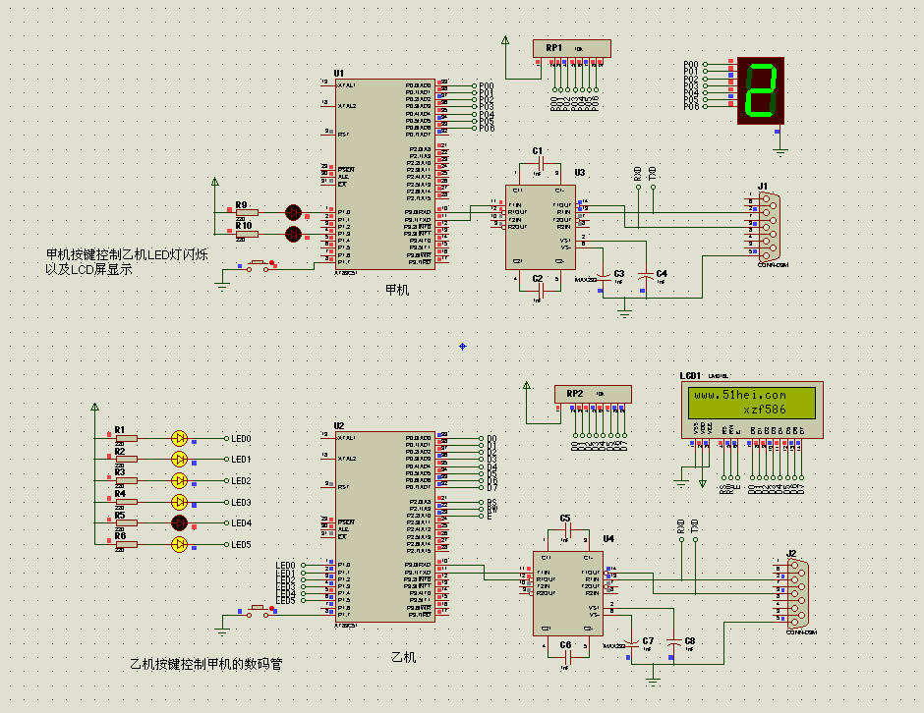
Task: Select the J1 serial port connector
Action: pyautogui.click(x=769, y=227)
